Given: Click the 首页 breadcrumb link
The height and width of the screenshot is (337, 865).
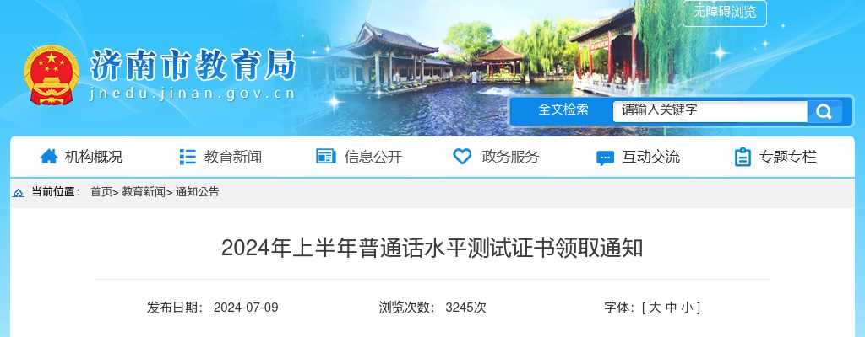Looking at the screenshot, I should [x=101, y=191].
